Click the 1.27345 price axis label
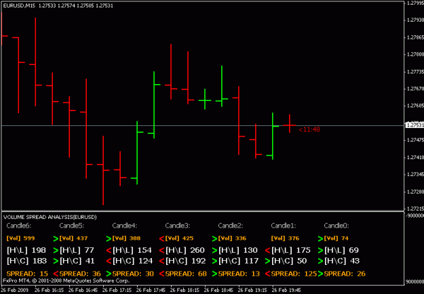This screenshot has height=294, width=424. coord(415,174)
